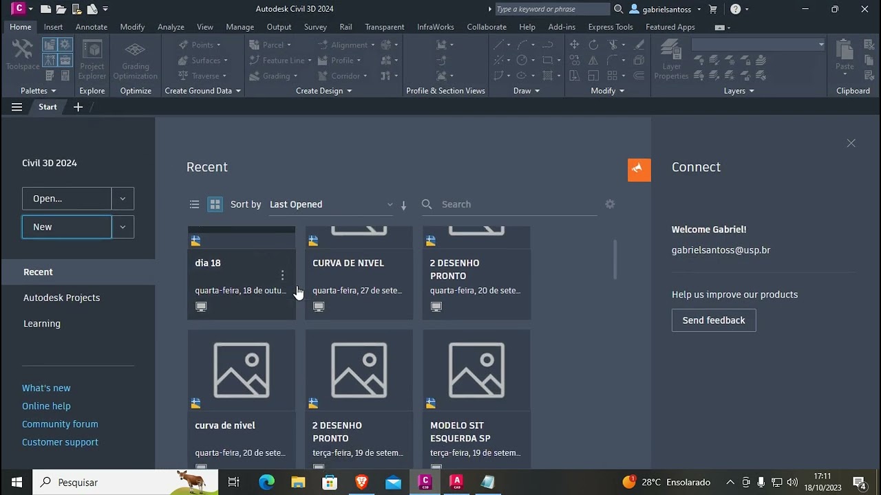The width and height of the screenshot is (881, 495).
Task: Click the New file quick access icon
Action: coord(45,9)
